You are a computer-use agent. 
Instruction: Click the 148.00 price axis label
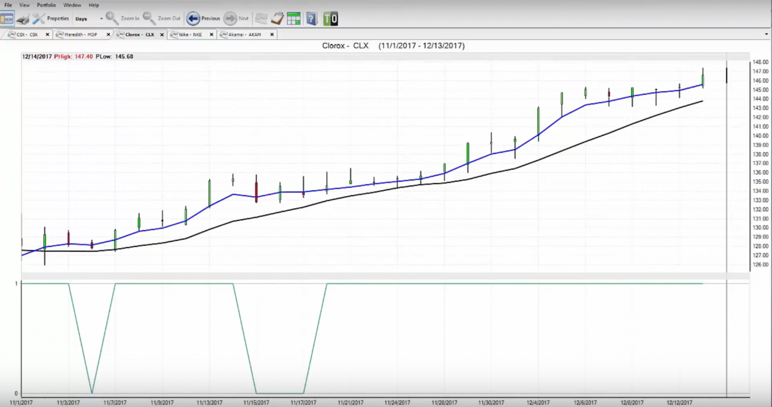760,62
